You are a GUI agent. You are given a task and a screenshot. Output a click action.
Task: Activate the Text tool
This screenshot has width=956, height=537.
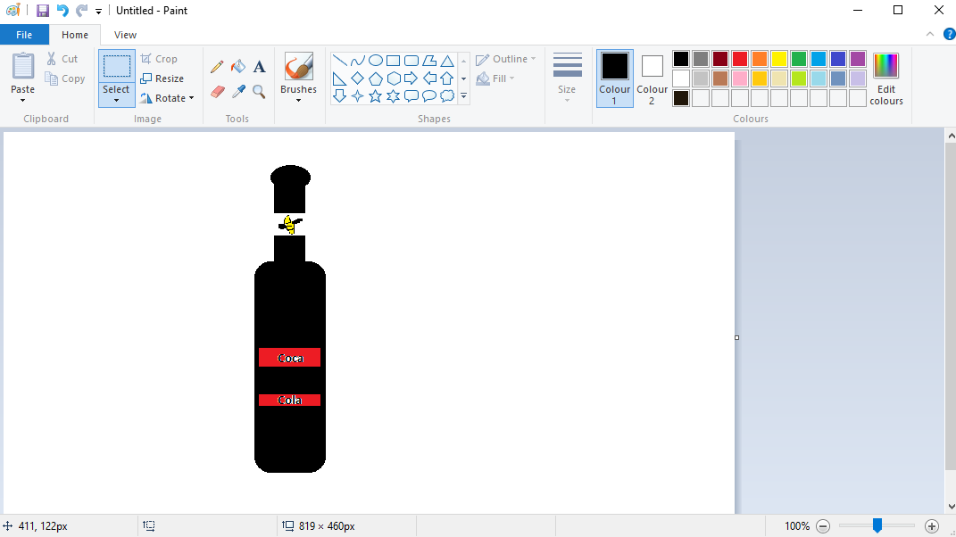click(x=259, y=66)
